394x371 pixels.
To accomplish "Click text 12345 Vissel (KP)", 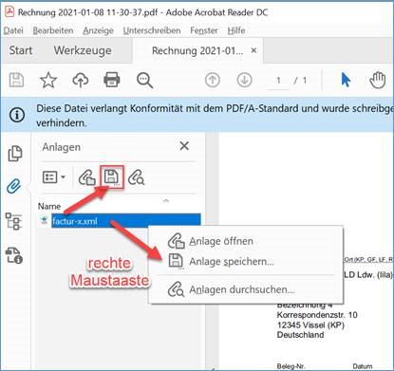I will coord(310,325).
